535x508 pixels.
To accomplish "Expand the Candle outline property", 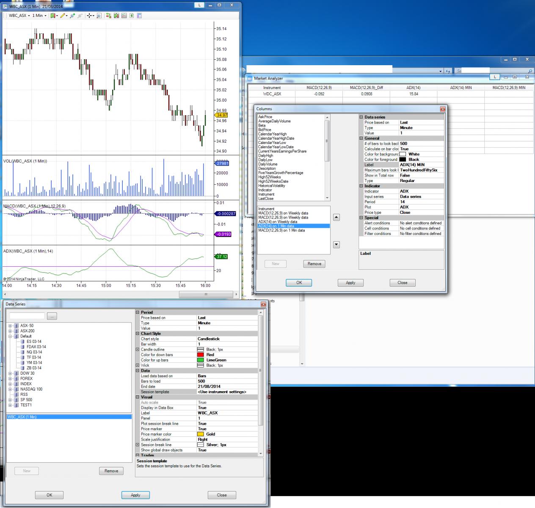I will [x=138, y=350].
